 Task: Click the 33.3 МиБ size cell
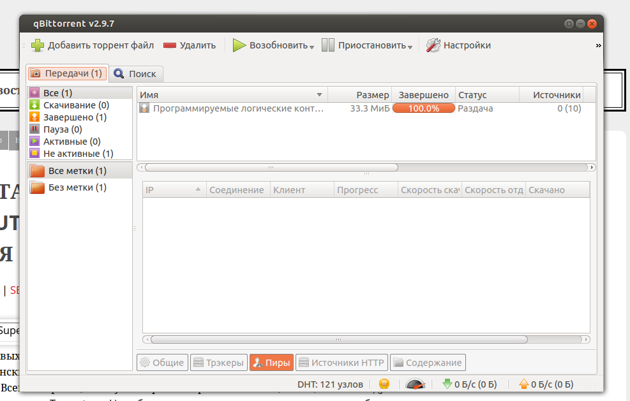(x=370, y=108)
